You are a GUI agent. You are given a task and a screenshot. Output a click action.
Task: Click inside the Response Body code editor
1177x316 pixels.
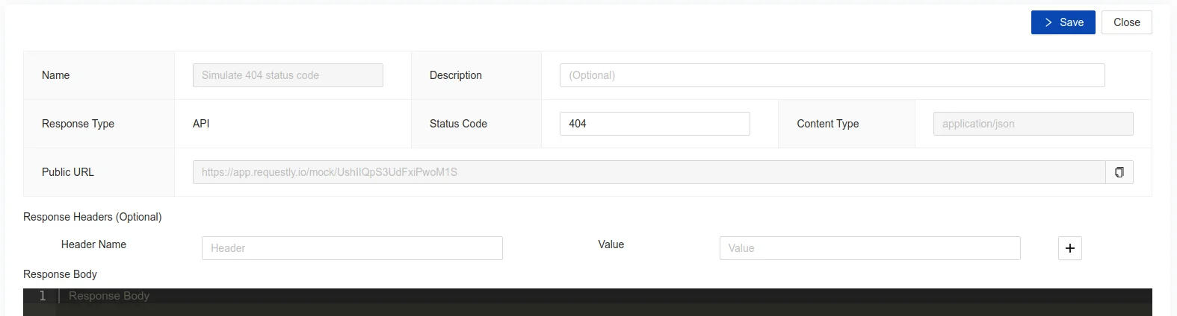(604, 302)
